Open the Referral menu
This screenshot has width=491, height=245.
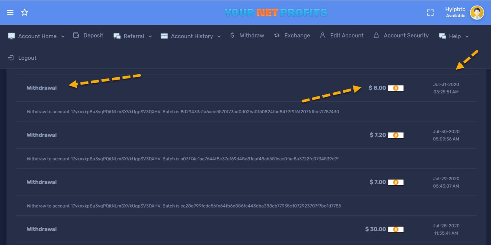[x=134, y=36]
